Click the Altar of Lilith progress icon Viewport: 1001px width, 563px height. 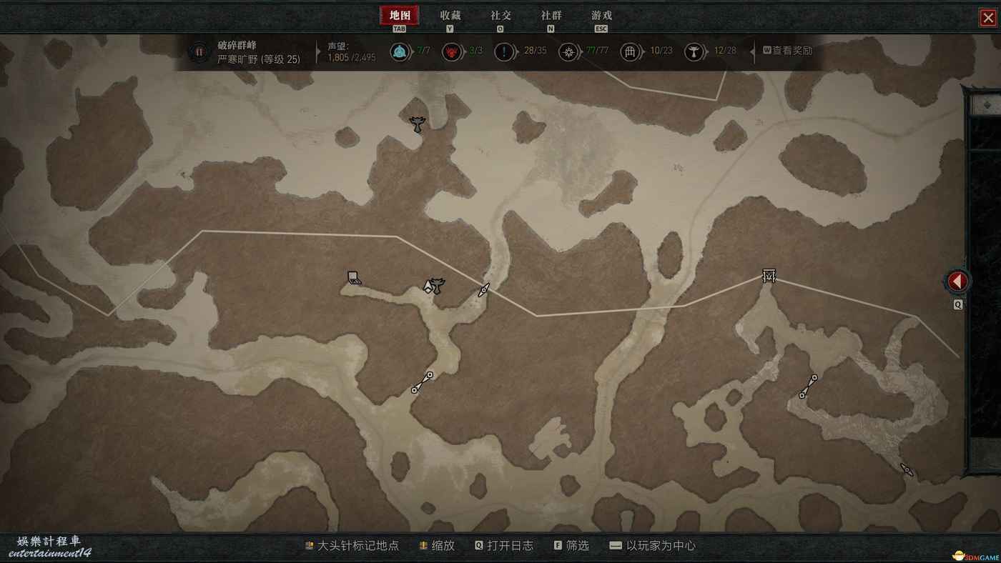(694, 51)
